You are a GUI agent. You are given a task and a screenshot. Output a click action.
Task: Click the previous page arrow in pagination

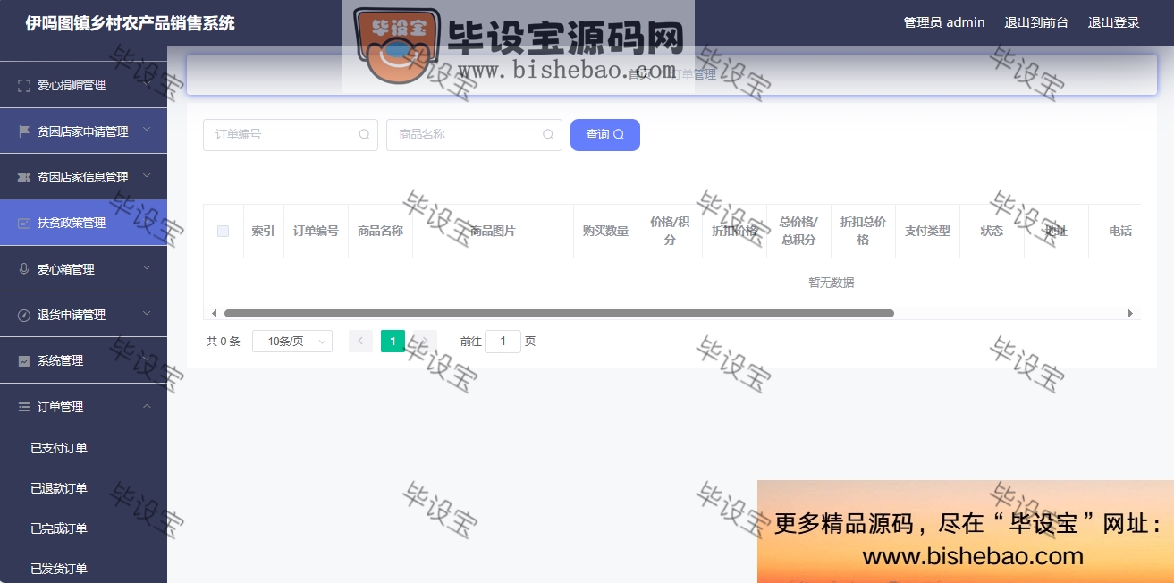click(x=360, y=341)
